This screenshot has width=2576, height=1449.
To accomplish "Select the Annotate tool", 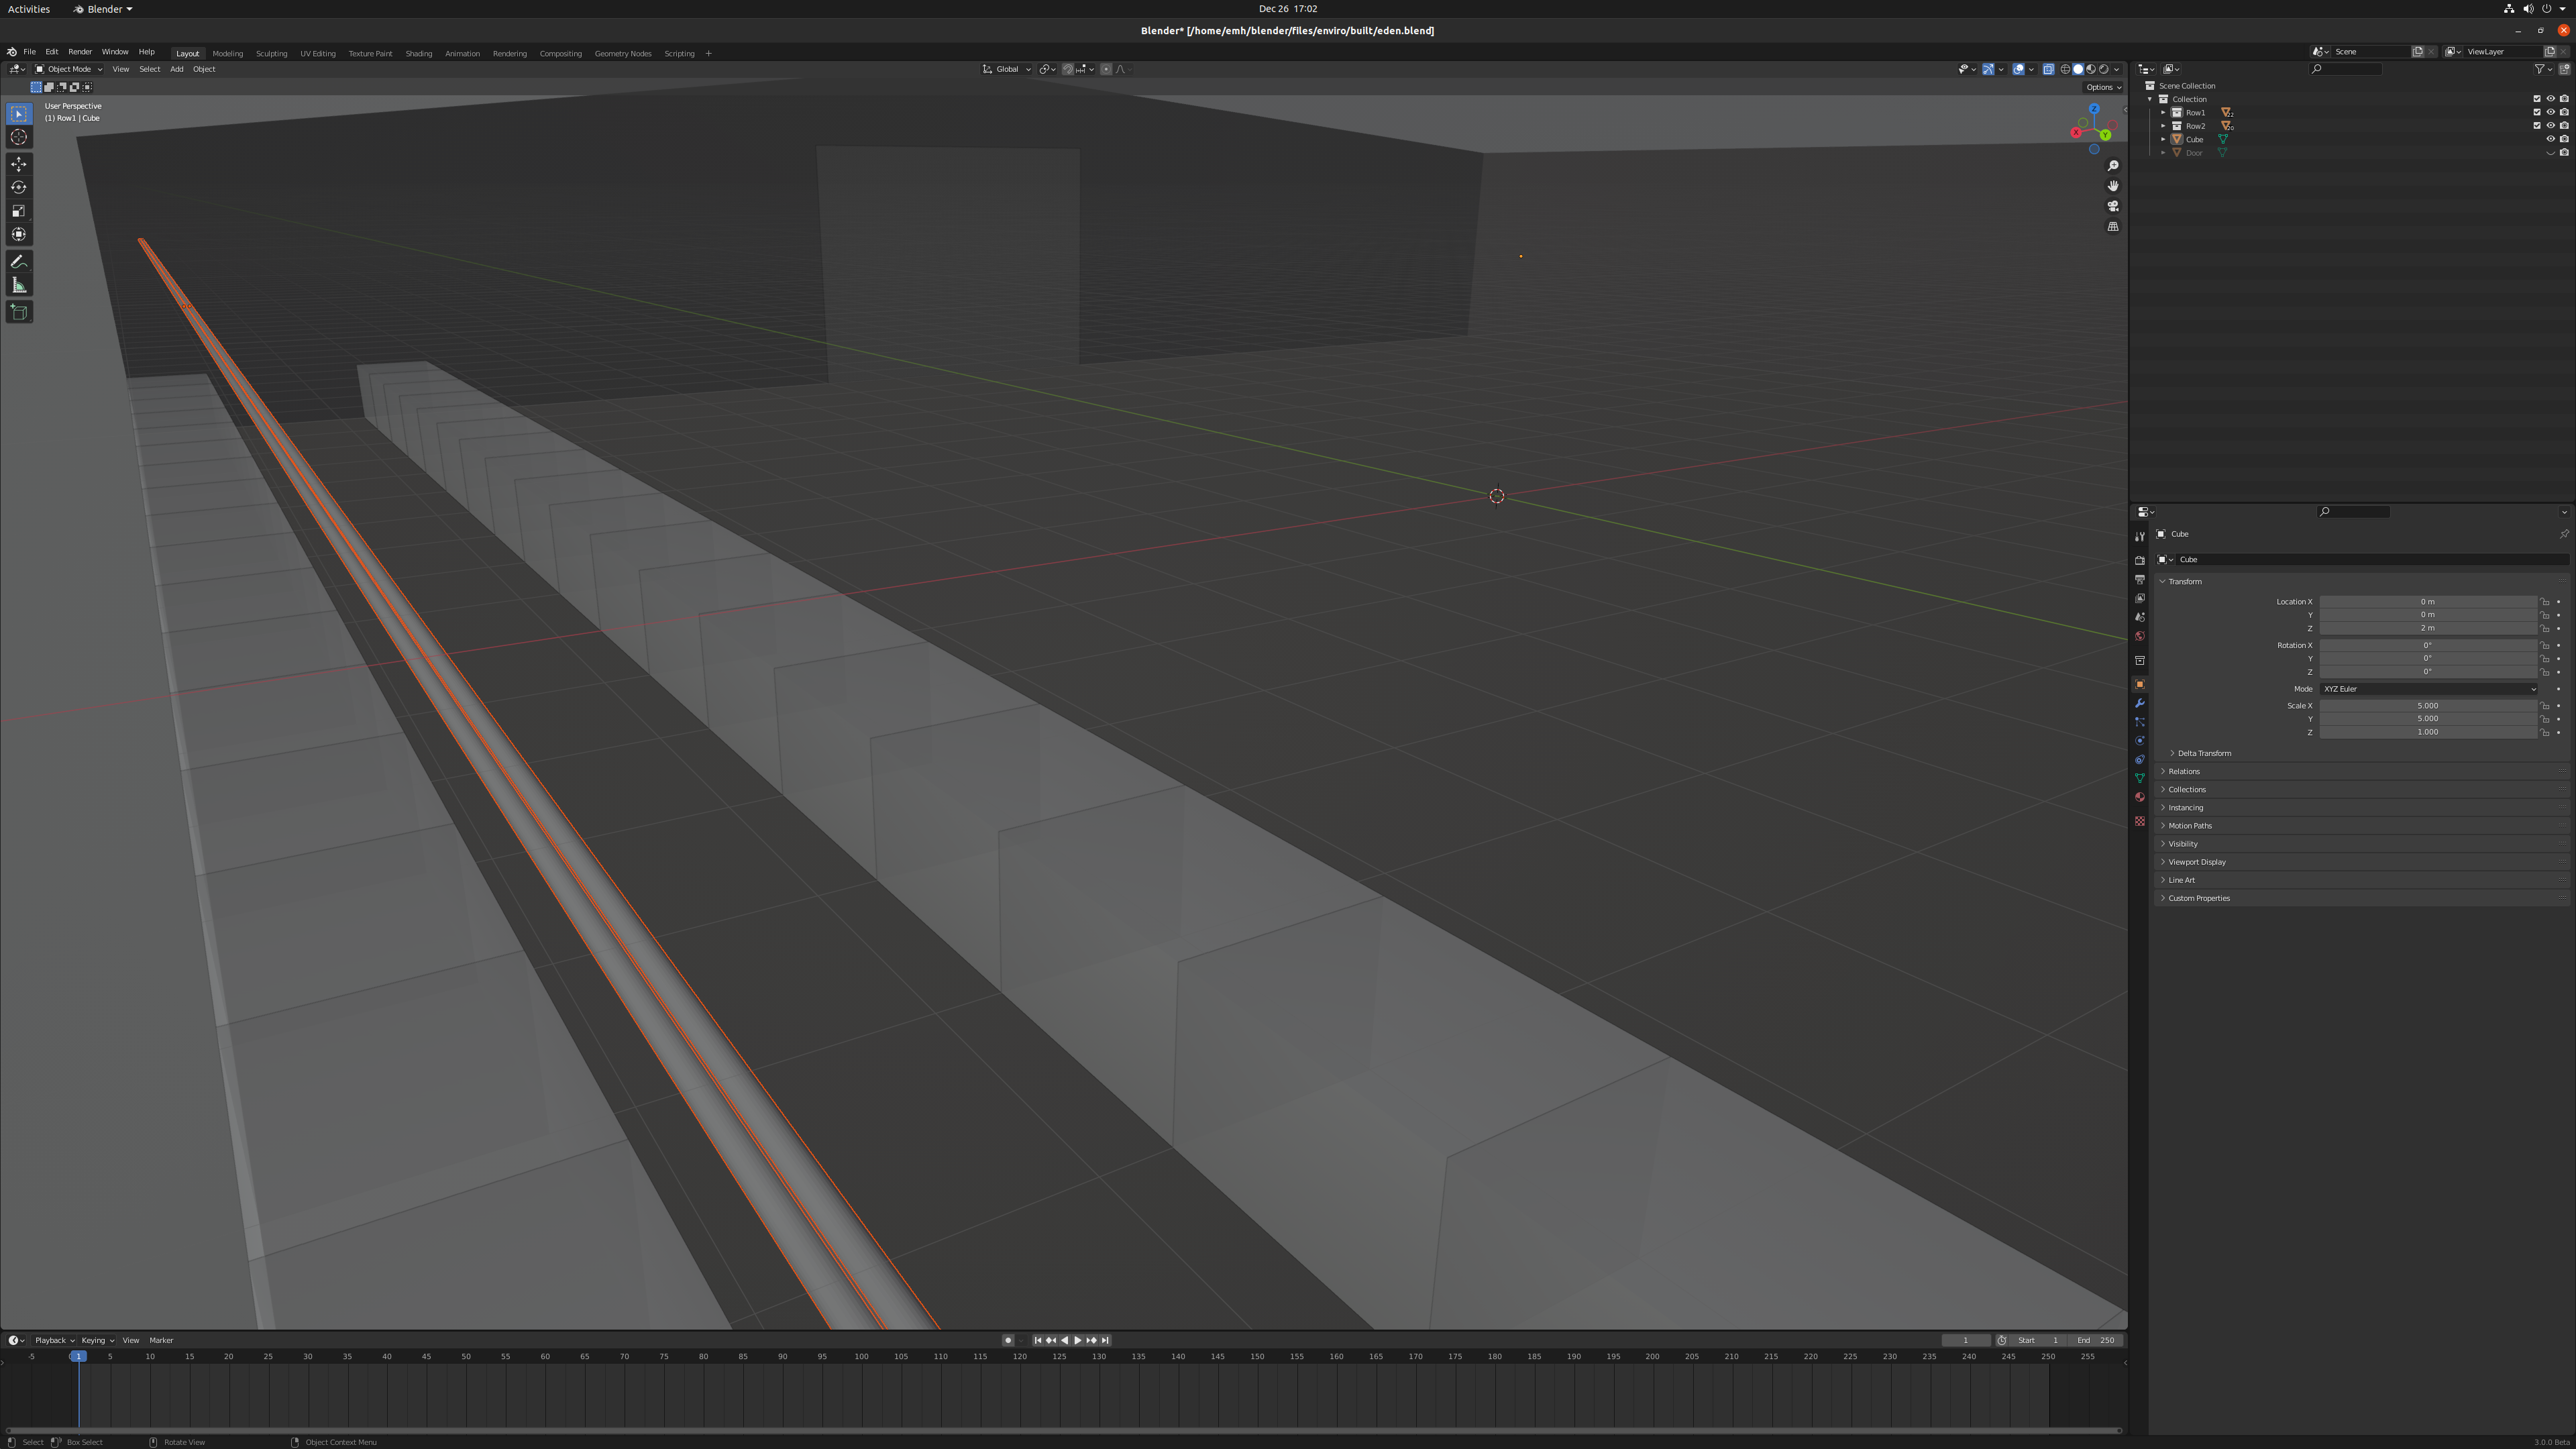I will pos(19,262).
